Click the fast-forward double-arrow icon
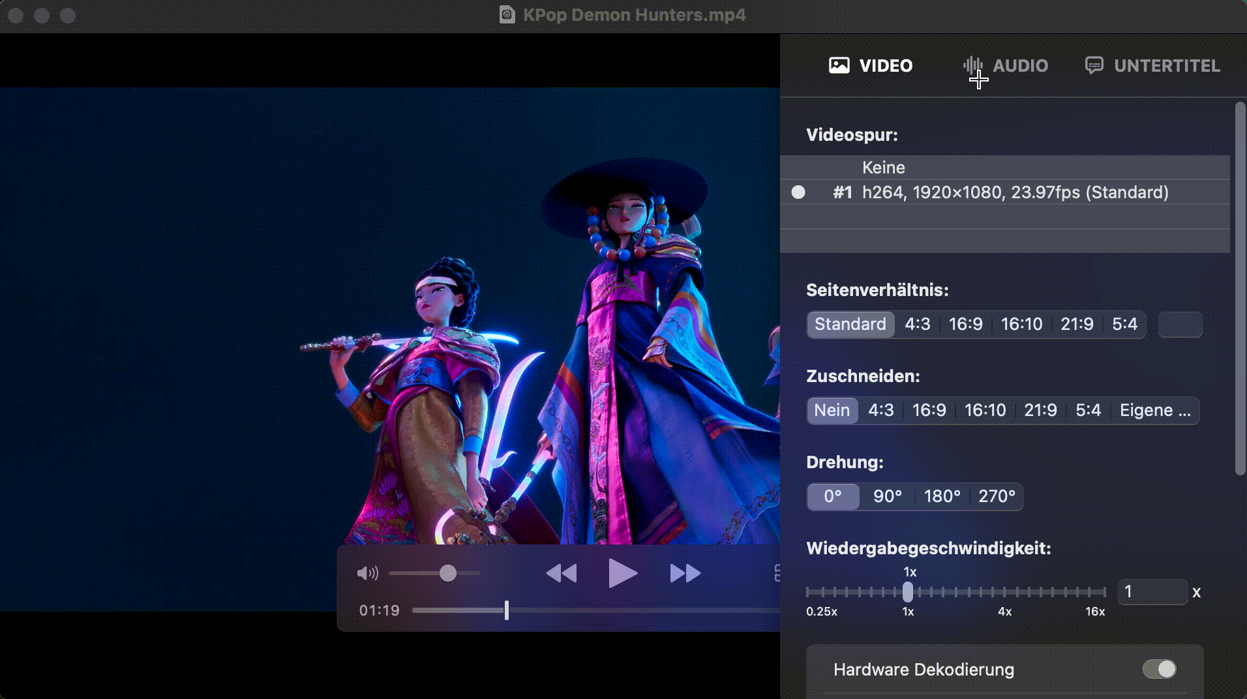The height and width of the screenshot is (699, 1247). click(685, 573)
